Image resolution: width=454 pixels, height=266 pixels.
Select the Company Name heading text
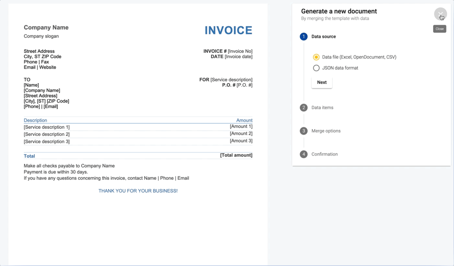tap(46, 28)
